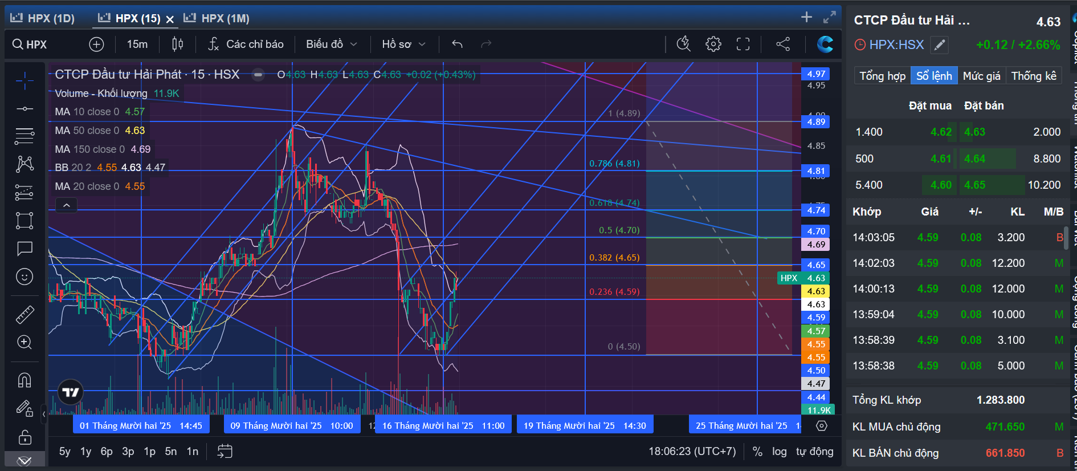
Task: Open the emoji icons tool
Action: 25,277
